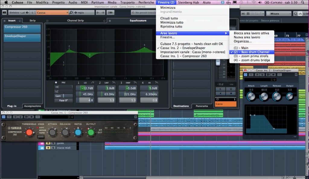This screenshot has width=309, height=179.
Task: Click the Read R button on the fader strip
Action: pyautogui.click(x=220, y=89)
